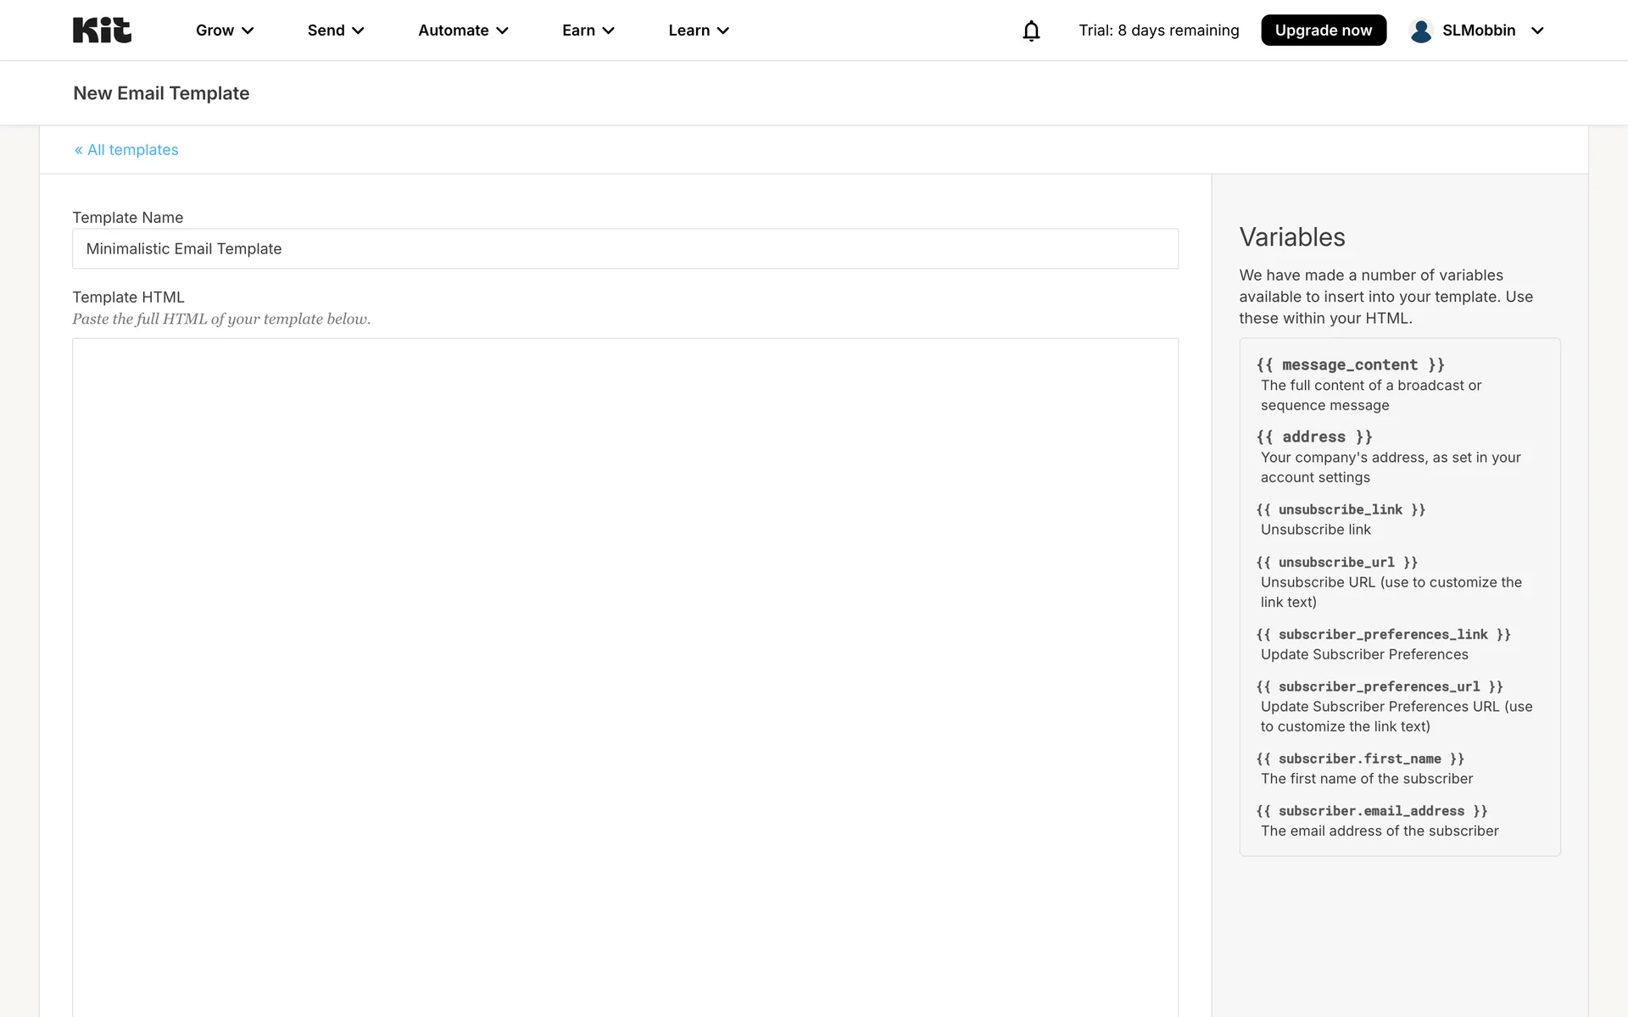Open the Learn menu

698,31
